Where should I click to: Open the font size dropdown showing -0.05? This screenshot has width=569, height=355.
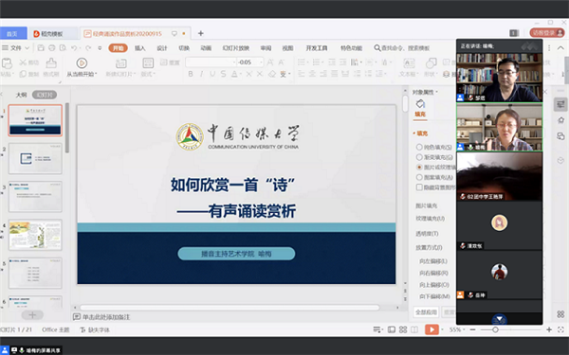point(250,62)
